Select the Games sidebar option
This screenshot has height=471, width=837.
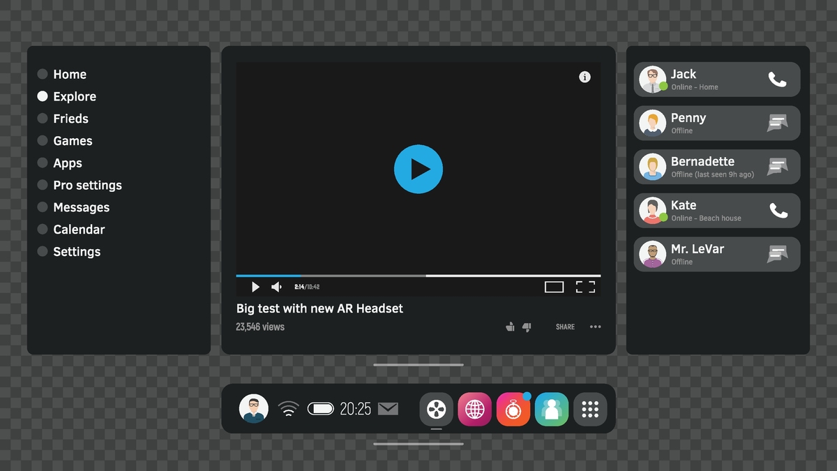pos(43,141)
